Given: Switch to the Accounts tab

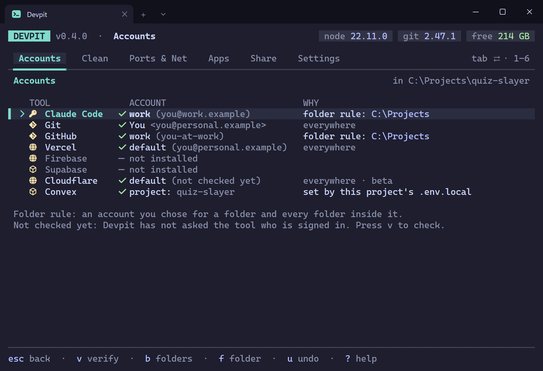Looking at the screenshot, I should tap(40, 59).
